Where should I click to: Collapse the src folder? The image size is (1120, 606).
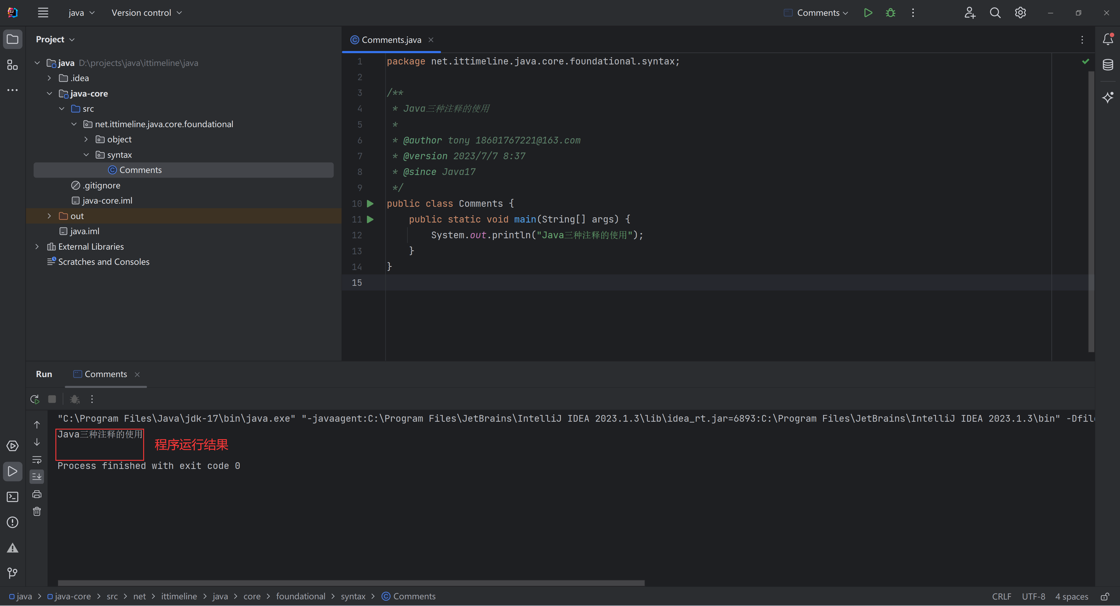point(62,109)
